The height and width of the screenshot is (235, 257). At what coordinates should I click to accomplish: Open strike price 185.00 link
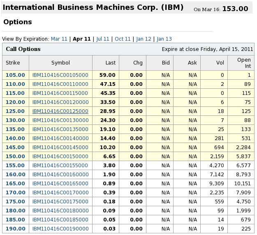(x=15, y=220)
